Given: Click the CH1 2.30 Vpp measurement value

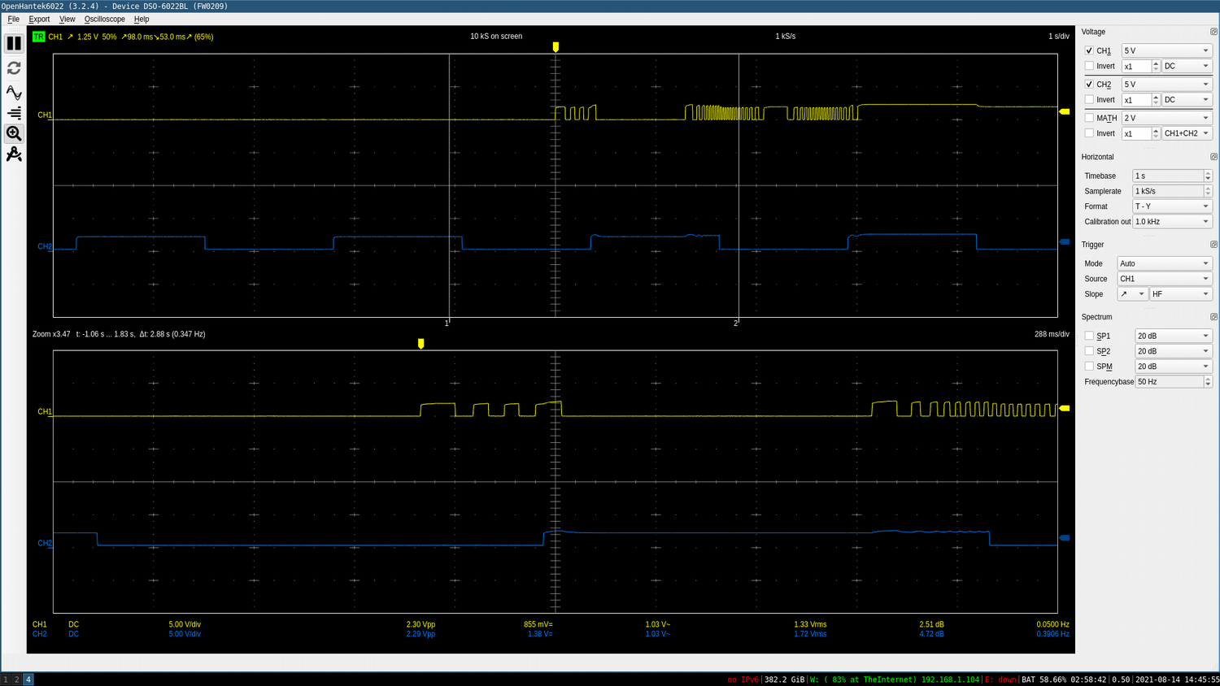Looking at the screenshot, I should click(420, 624).
